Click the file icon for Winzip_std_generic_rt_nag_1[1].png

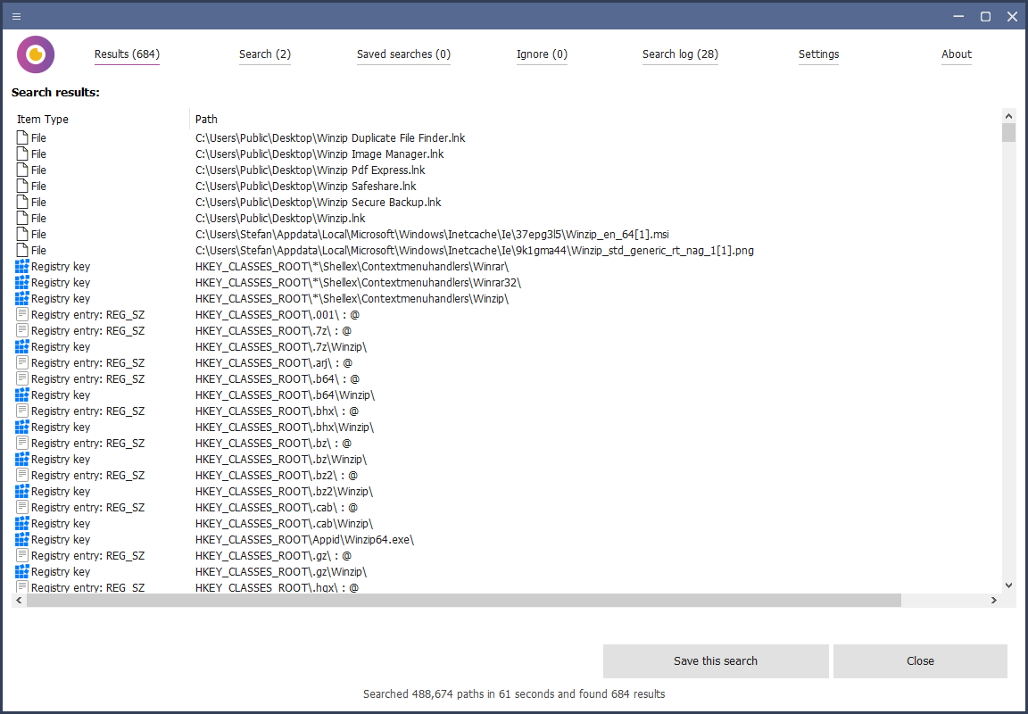click(x=22, y=251)
